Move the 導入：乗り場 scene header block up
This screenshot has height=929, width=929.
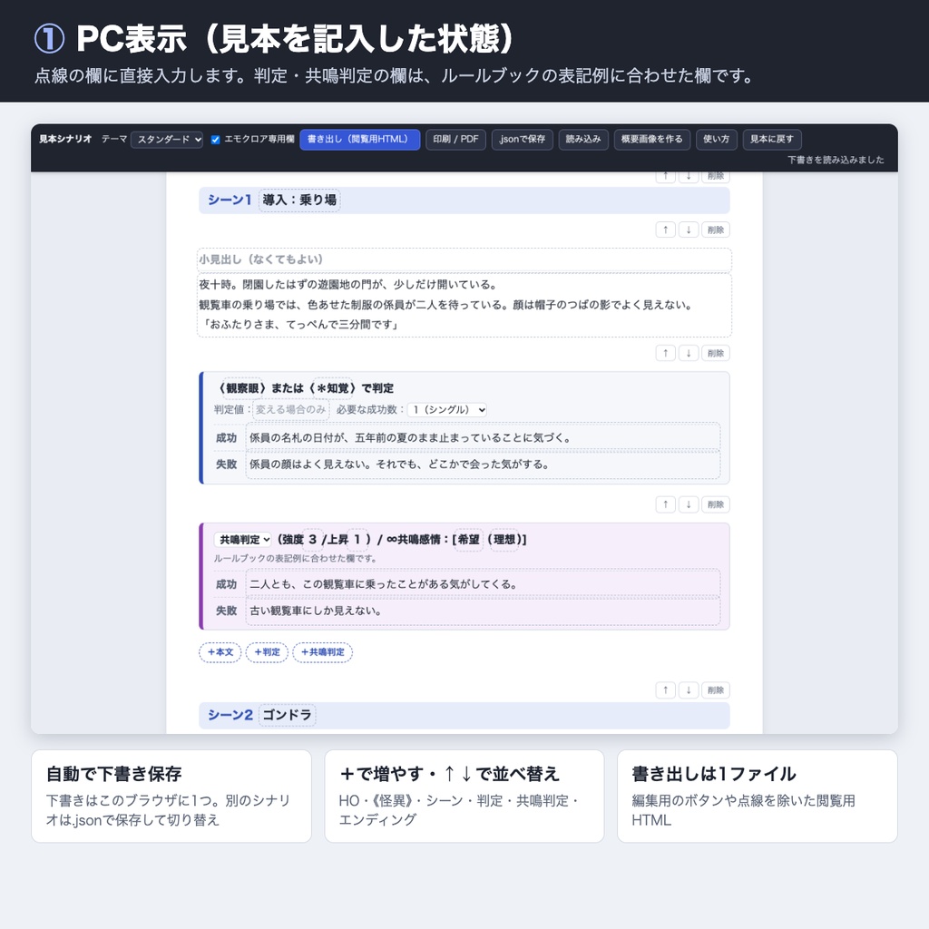click(x=666, y=177)
